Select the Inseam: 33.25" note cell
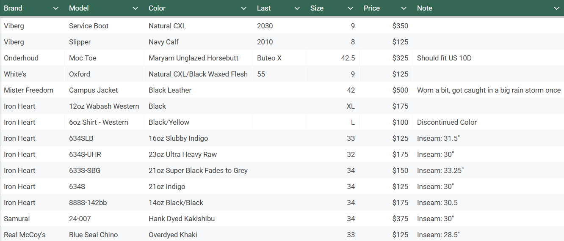This screenshot has height=241, width=564. pos(488,170)
